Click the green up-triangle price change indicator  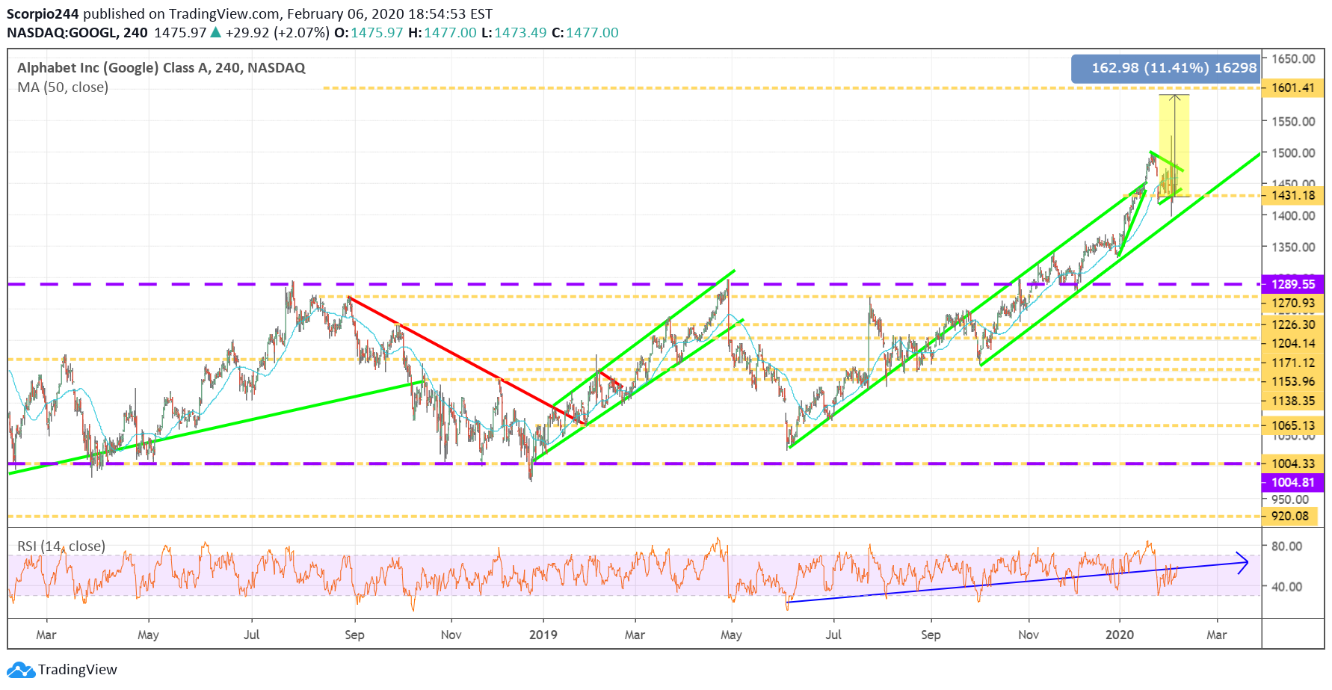(215, 32)
